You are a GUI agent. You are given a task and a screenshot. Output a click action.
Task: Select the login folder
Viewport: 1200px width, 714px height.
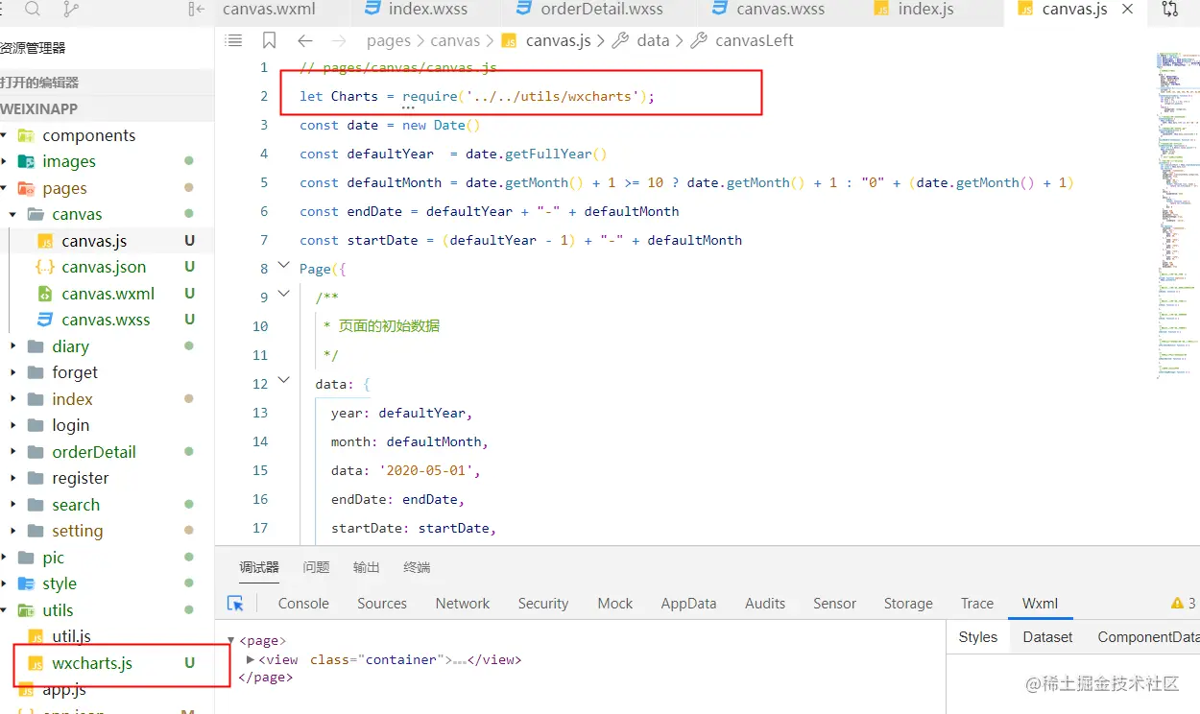71,425
